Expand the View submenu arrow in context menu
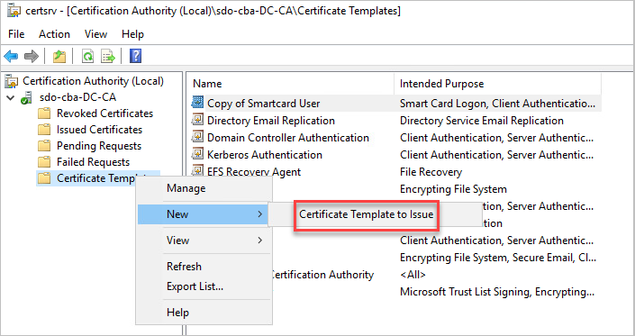Viewport: 635px width, 336px height. point(260,241)
